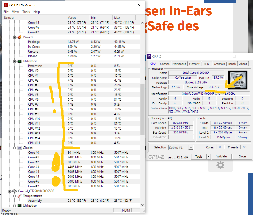Screen dimensions: 253x217
Task: Collapse the Powers tree node
Action: 14,37
